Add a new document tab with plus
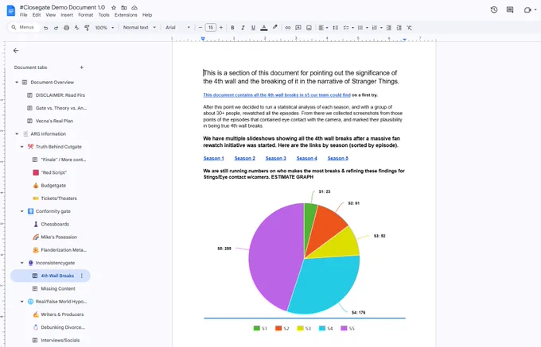This screenshot has width=541, height=347. [x=82, y=67]
